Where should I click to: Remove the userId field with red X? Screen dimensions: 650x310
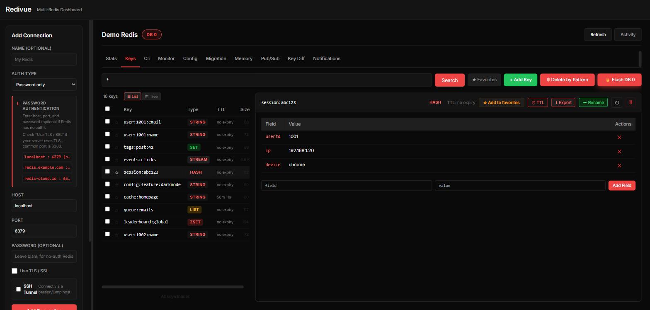coord(619,137)
